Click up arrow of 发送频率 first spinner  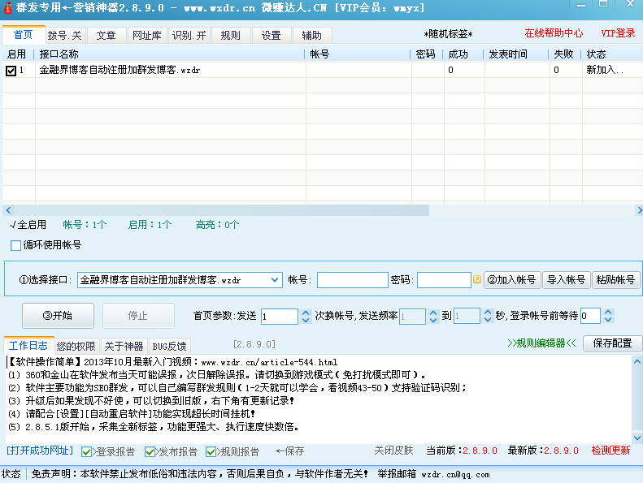tap(433, 313)
